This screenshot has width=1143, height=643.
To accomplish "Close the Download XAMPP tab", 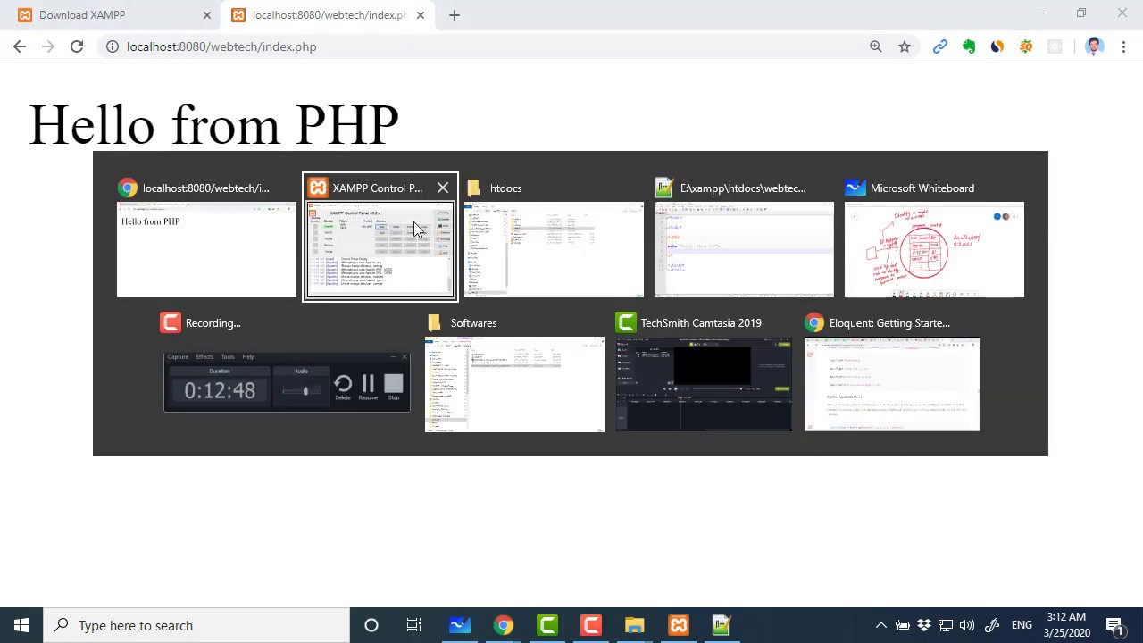I will (x=207, y=15).
